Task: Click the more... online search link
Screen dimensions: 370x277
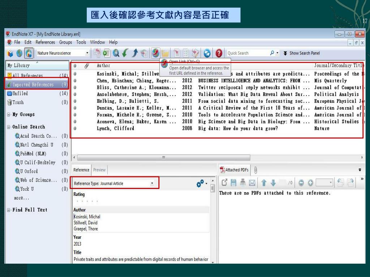Action: pos(21,198)
